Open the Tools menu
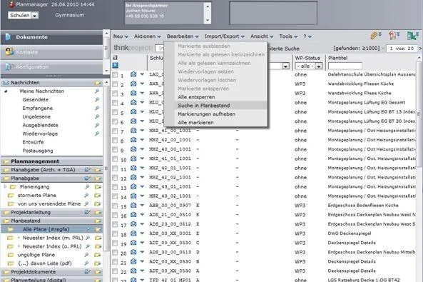Image resolution: width=423 pixels, height=282 pixels. point(288,36)
